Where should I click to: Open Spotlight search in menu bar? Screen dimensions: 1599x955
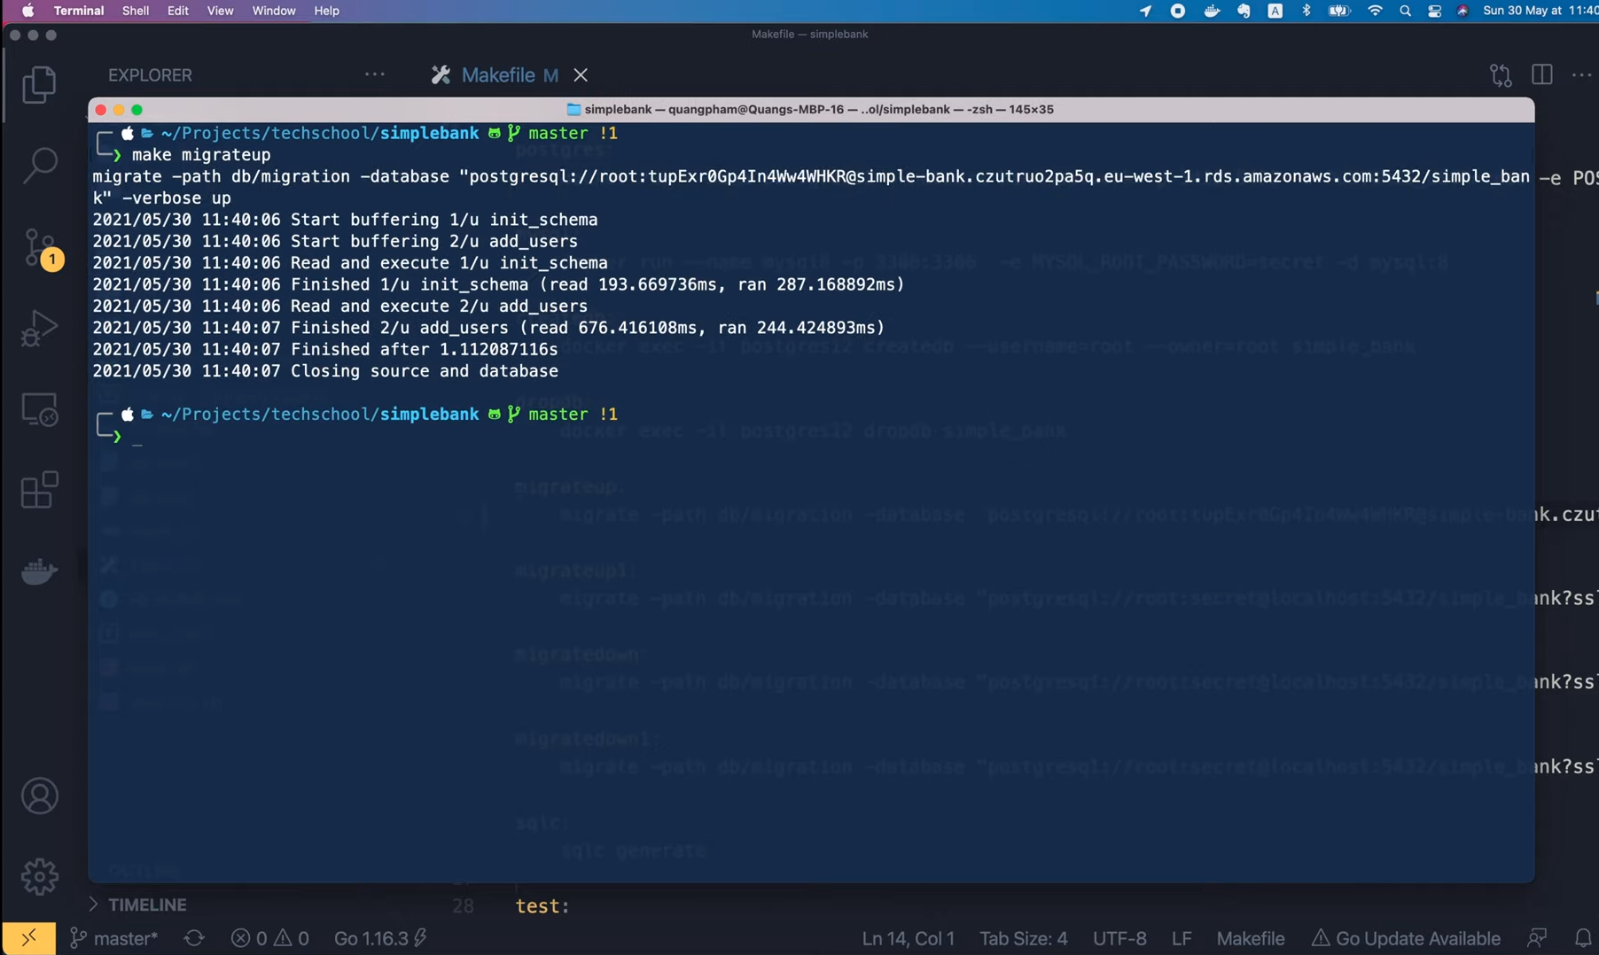1405,11
